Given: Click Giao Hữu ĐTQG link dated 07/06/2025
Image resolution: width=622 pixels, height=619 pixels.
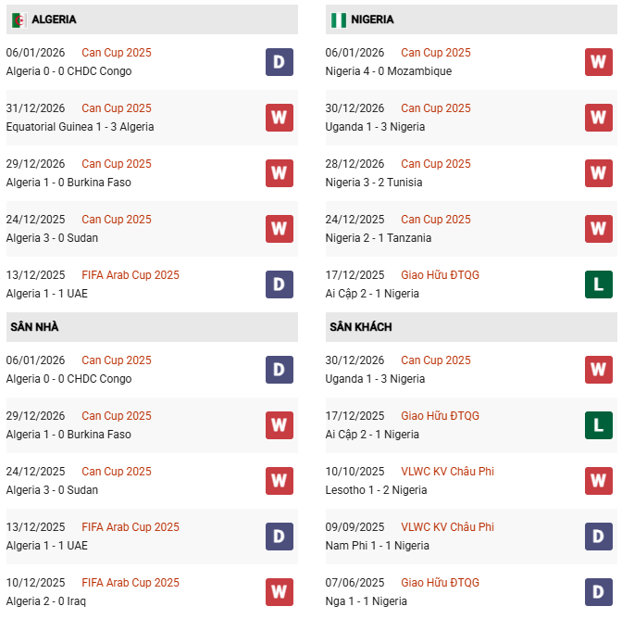Looking at the screenshot, I should click(440, 583).
